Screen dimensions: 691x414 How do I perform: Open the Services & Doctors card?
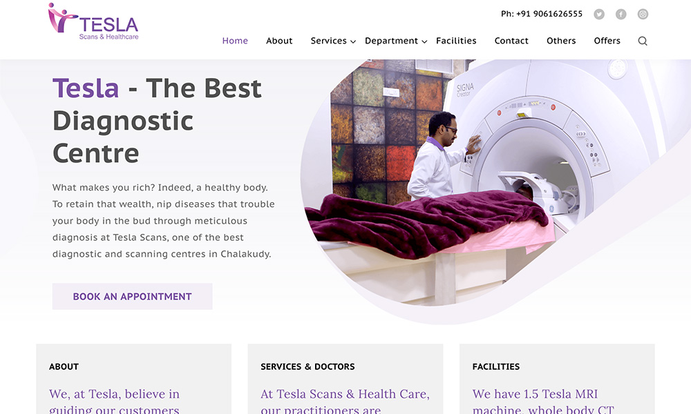345,379
